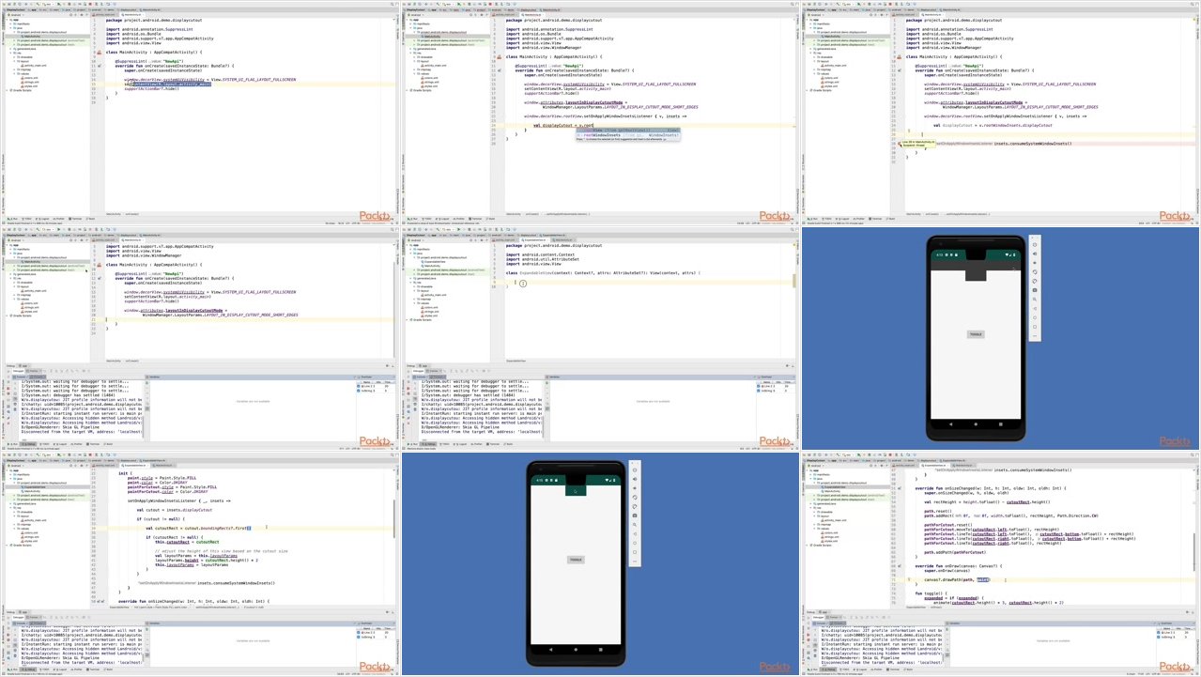
Task: Expand Gradle Scripts node in highlighted-setContentView thumbnail
Action: [x=7, y=90]
